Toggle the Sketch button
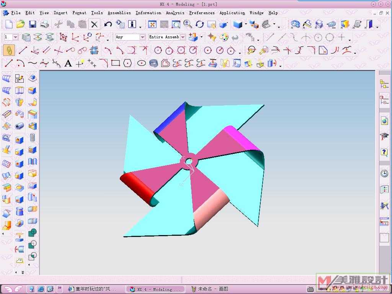This screenshot has height=294, width=392. pyautogui.click(x=9, y=50)
